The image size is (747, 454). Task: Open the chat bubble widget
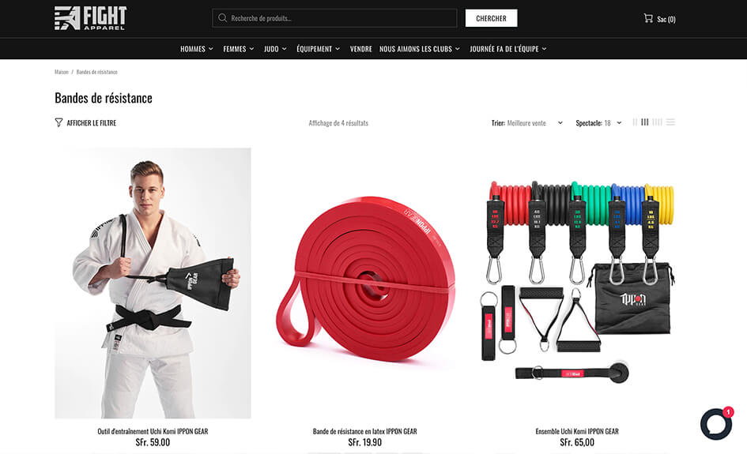716,424
